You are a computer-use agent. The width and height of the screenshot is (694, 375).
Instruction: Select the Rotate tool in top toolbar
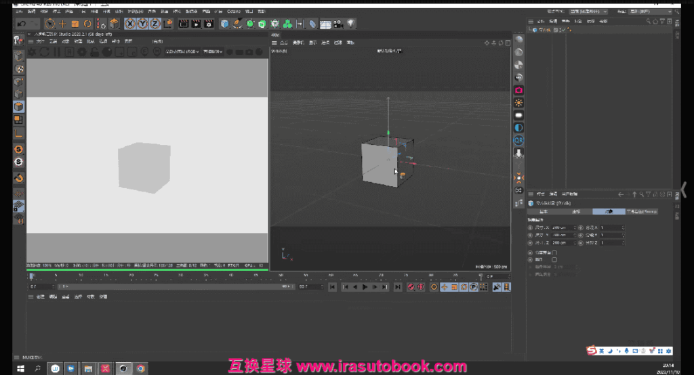(87, 24)
